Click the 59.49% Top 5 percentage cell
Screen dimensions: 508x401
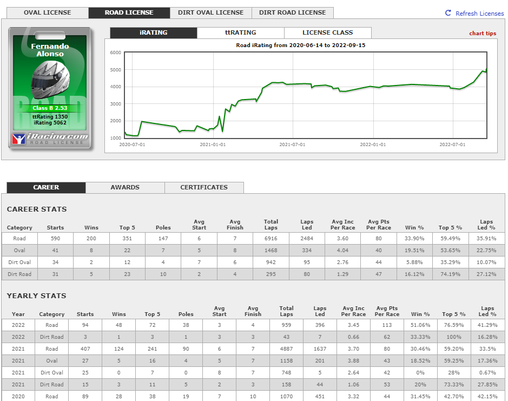coord(450,239)
